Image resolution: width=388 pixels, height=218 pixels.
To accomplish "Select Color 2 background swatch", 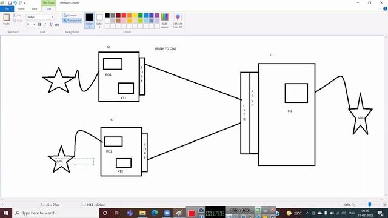I will pos(99,21).
